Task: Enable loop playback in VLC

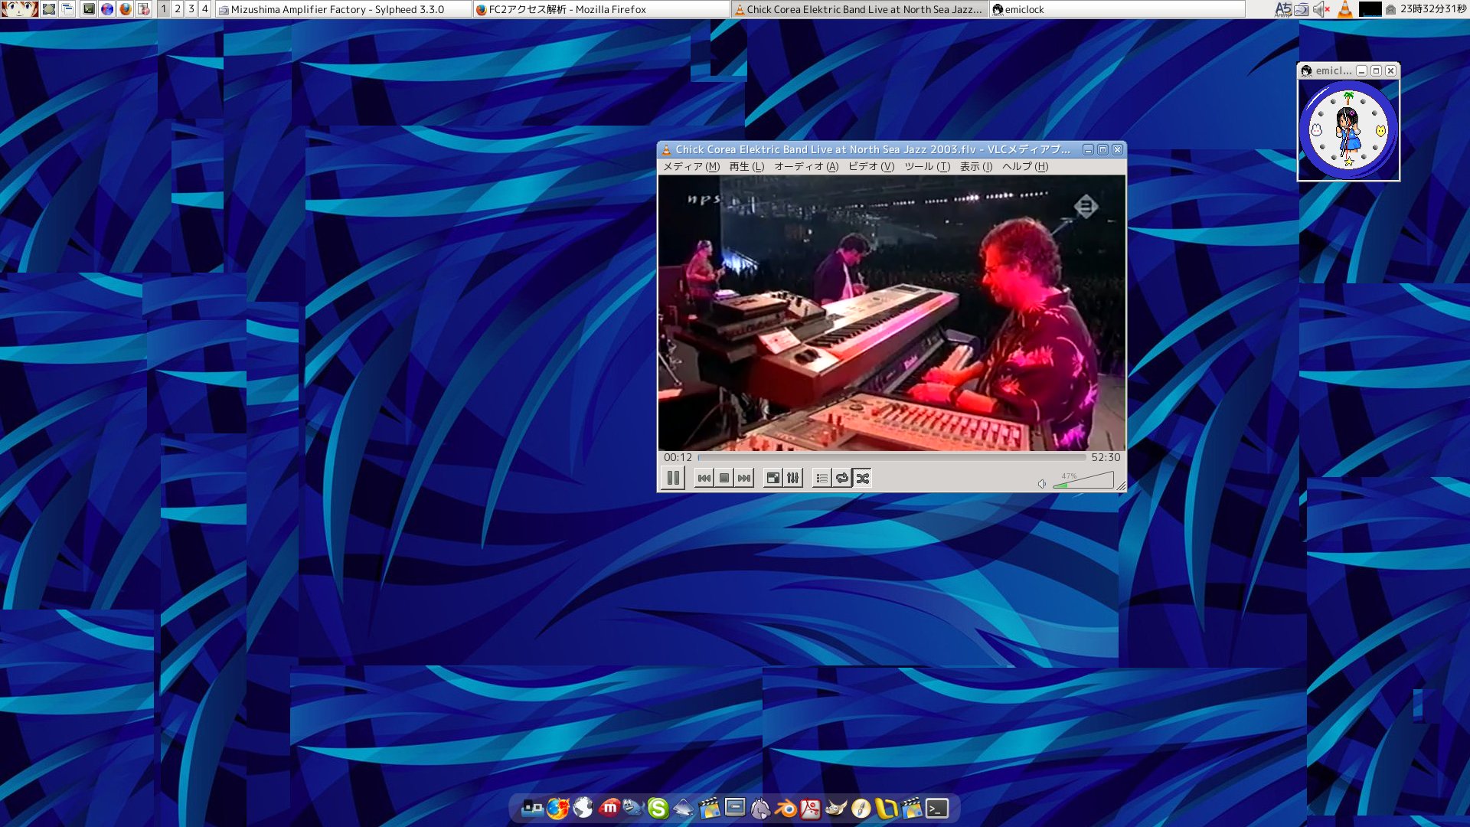Action: coord(842,477)
